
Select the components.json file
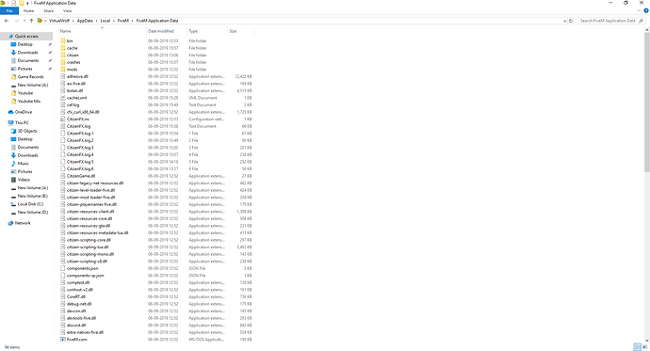(83, 268)
